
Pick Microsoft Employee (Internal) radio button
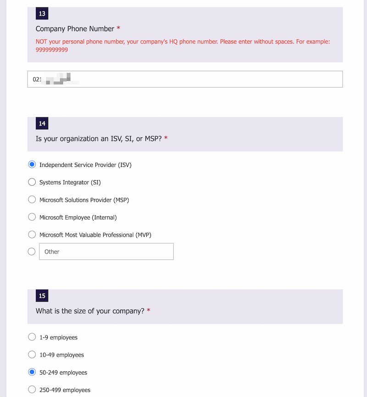click(x=32, y=217)
